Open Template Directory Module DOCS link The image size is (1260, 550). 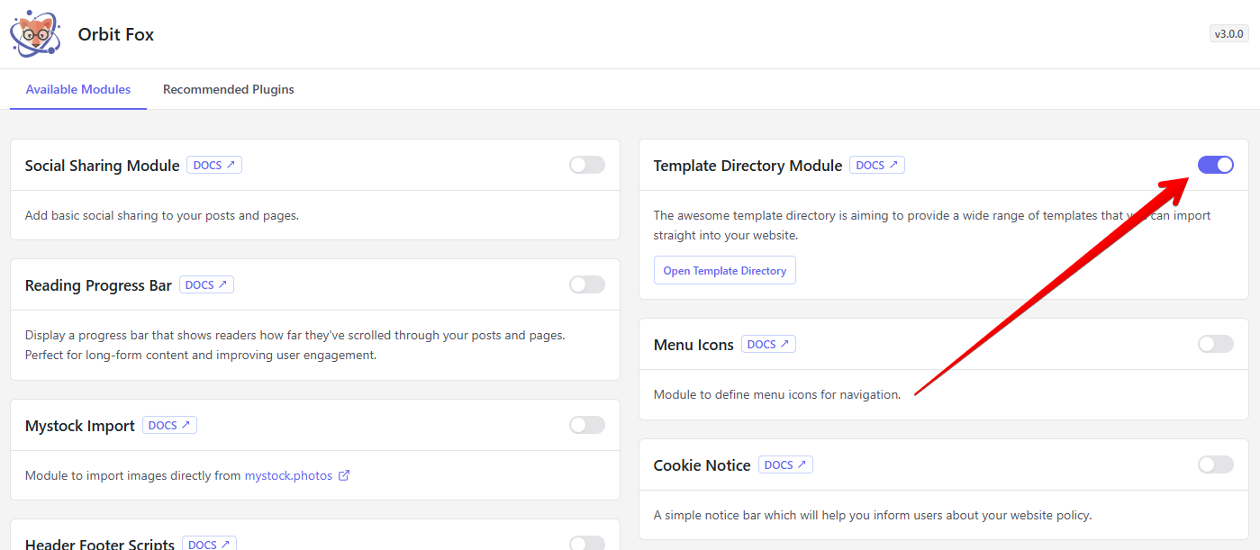877,166
